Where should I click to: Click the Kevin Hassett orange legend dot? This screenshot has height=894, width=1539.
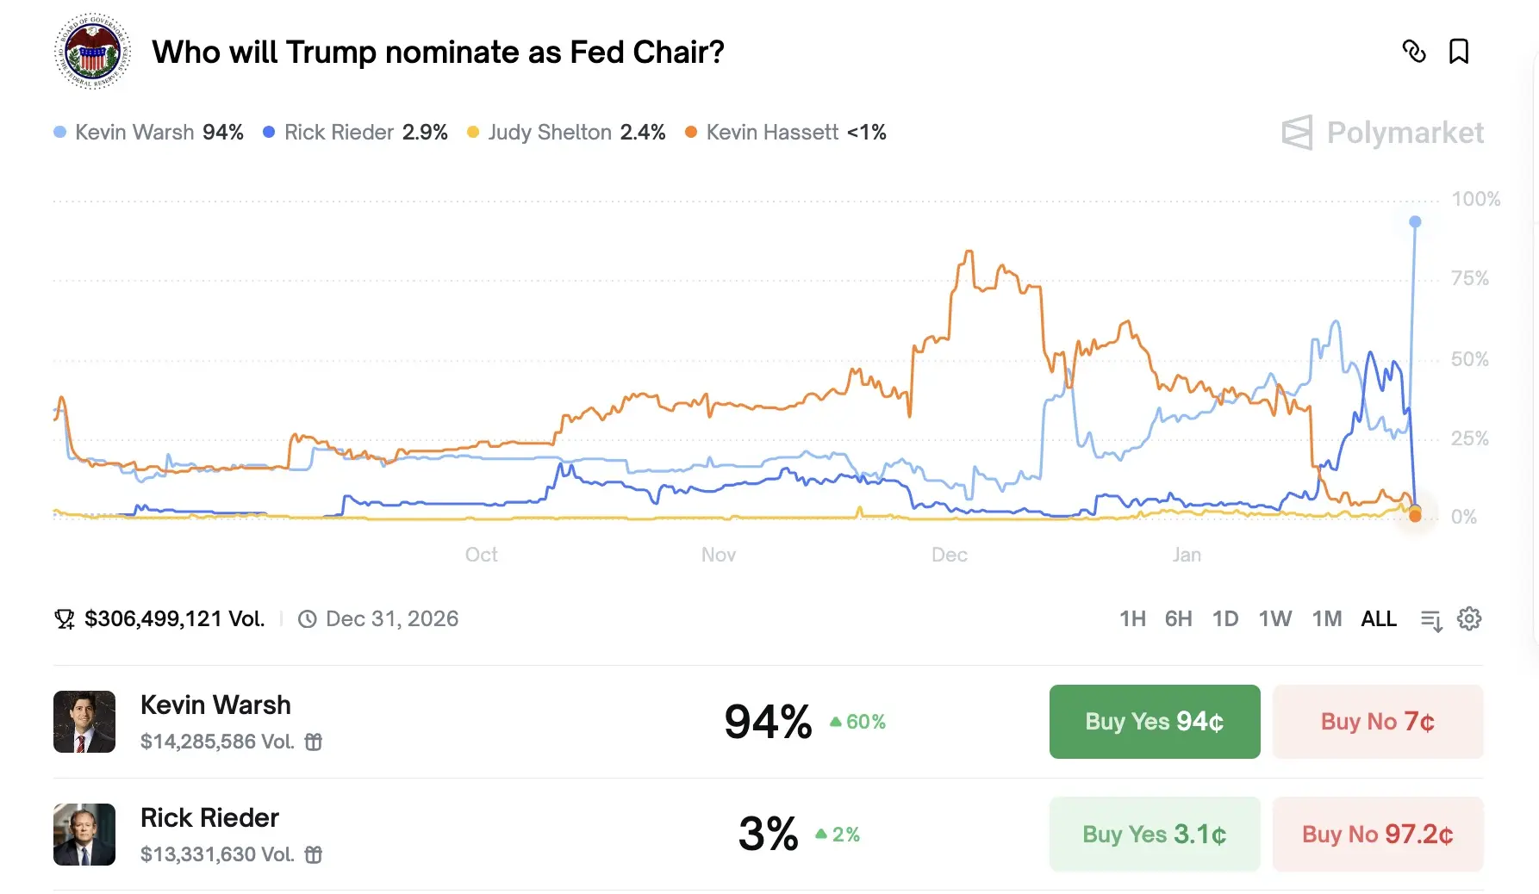click(691, 133)
